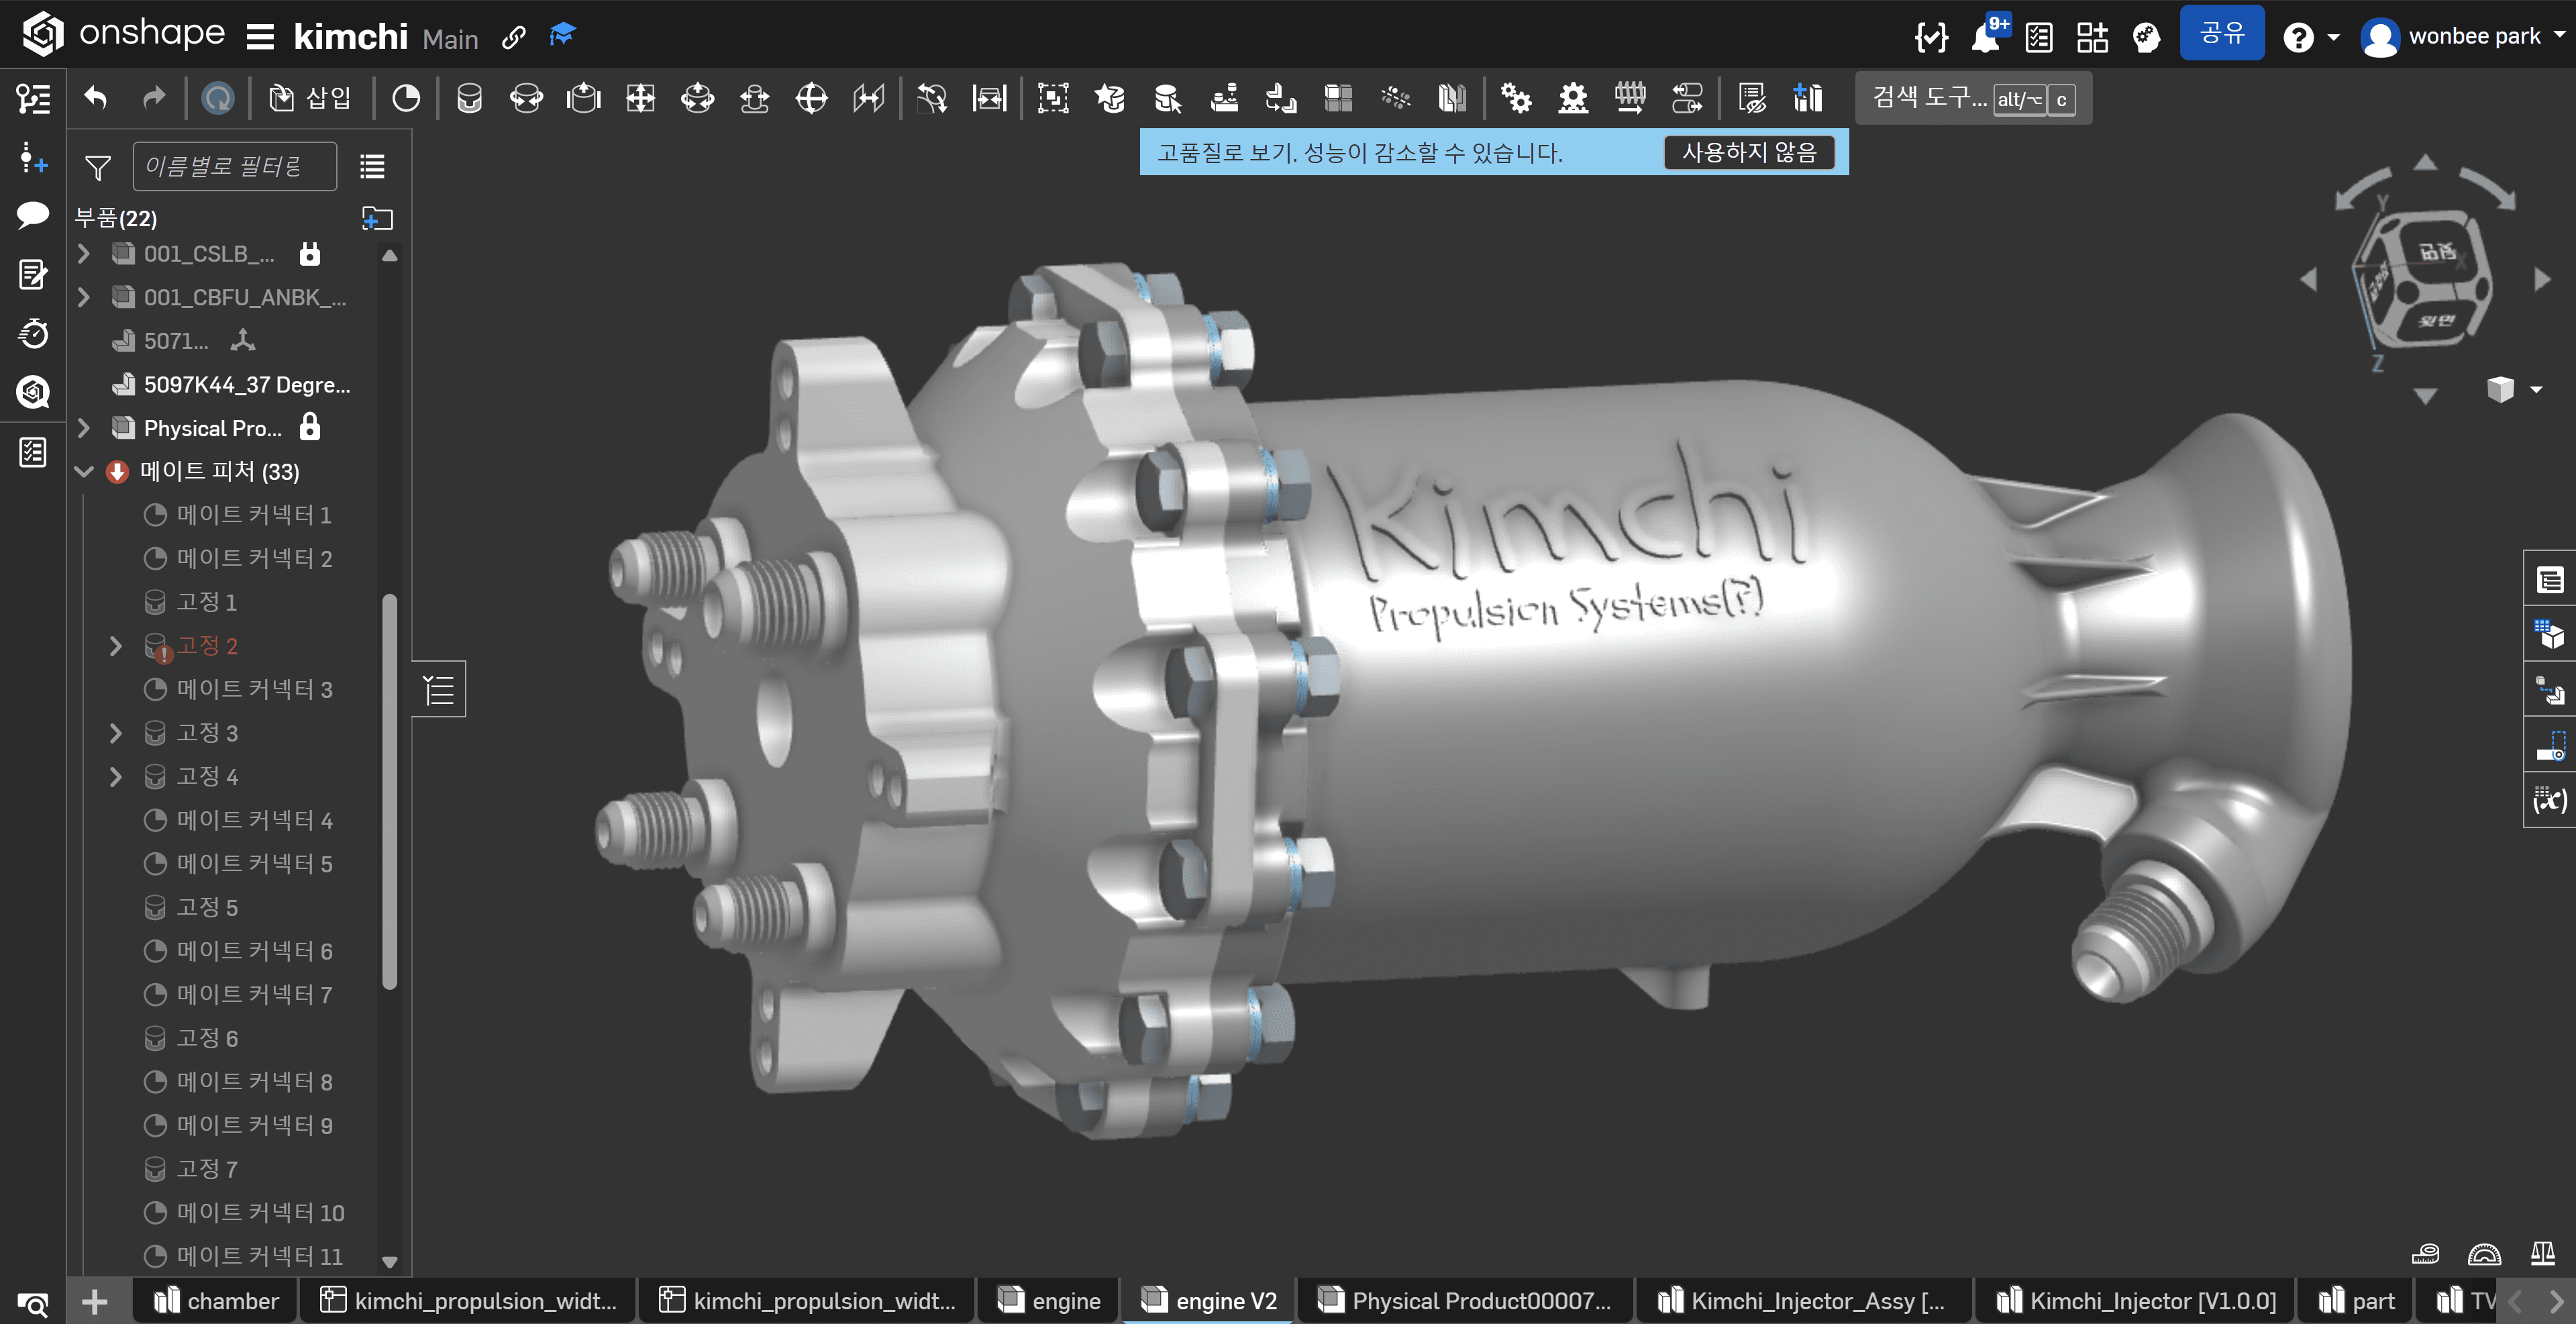
Task: Select the mate connector tool icon
Action: (x=406, y=98)
